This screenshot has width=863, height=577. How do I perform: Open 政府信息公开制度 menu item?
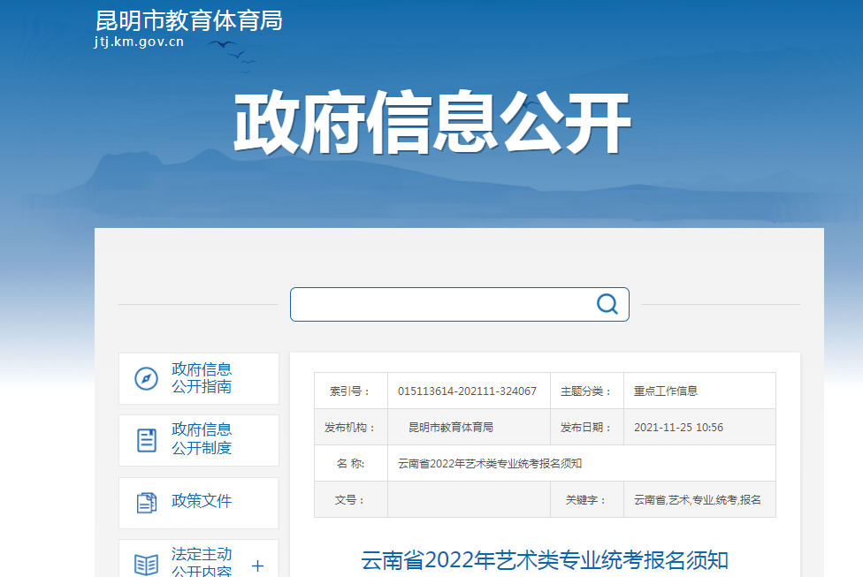click(x=199, y=440)
